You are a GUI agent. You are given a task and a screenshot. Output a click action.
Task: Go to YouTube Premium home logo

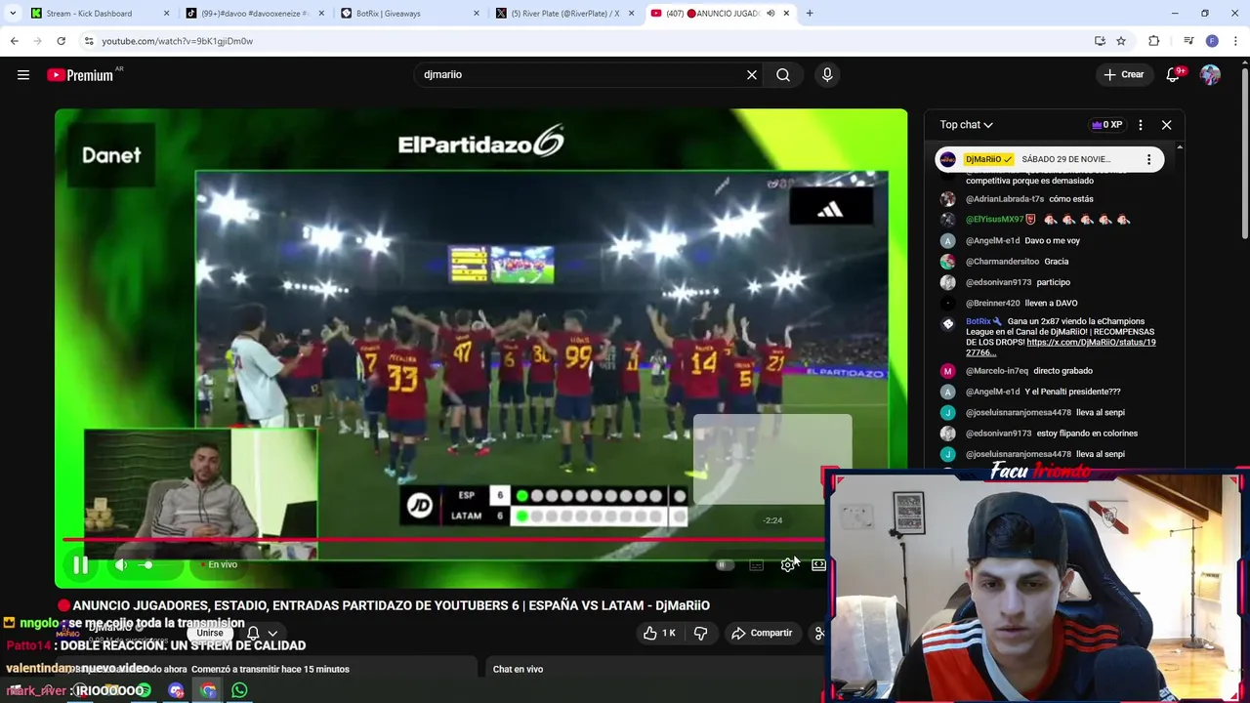coord(79,75)
